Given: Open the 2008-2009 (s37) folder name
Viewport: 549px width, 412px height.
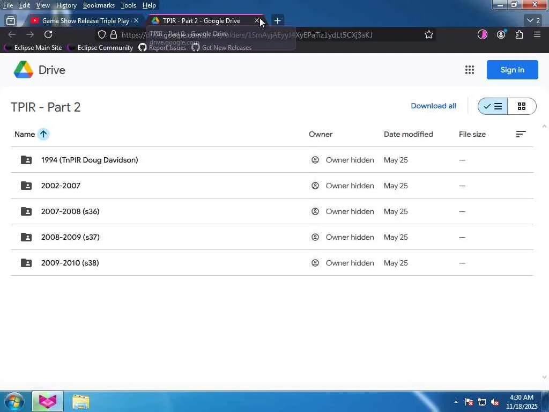Looking at the screenshot, I should click(70, 237).
